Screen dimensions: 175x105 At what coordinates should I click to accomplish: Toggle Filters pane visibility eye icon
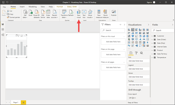point(120,25)
